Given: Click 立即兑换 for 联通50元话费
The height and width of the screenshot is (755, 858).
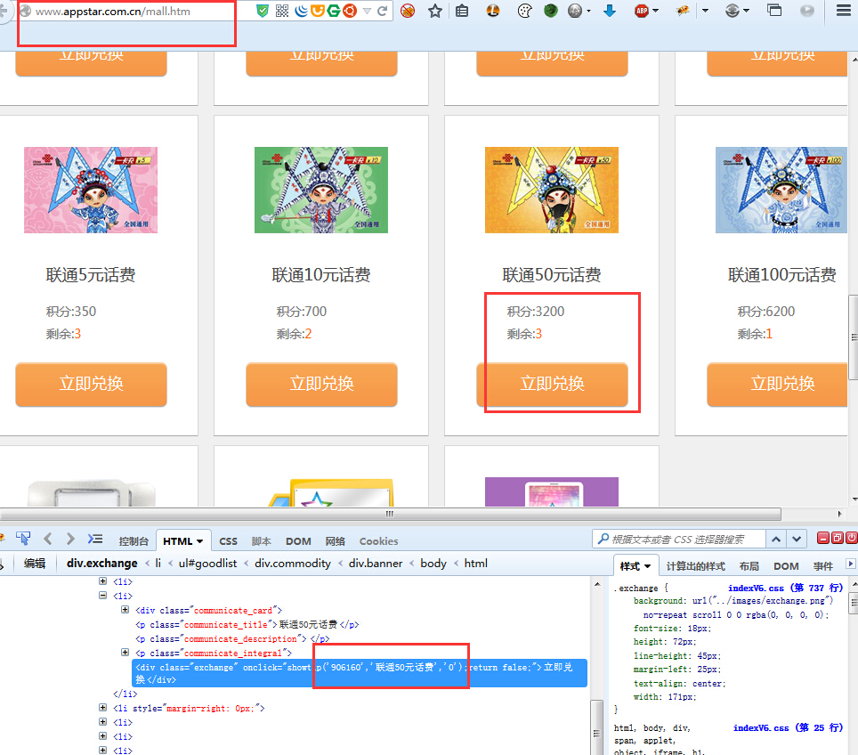Looking at the screenshot, I should (552, 384).
